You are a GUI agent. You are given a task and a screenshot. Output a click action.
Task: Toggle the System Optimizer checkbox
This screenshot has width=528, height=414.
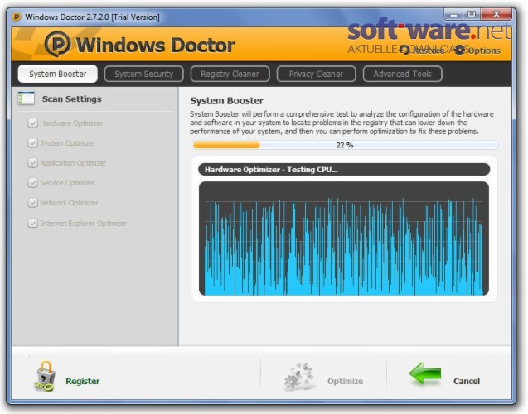click(x=32, y=143)
